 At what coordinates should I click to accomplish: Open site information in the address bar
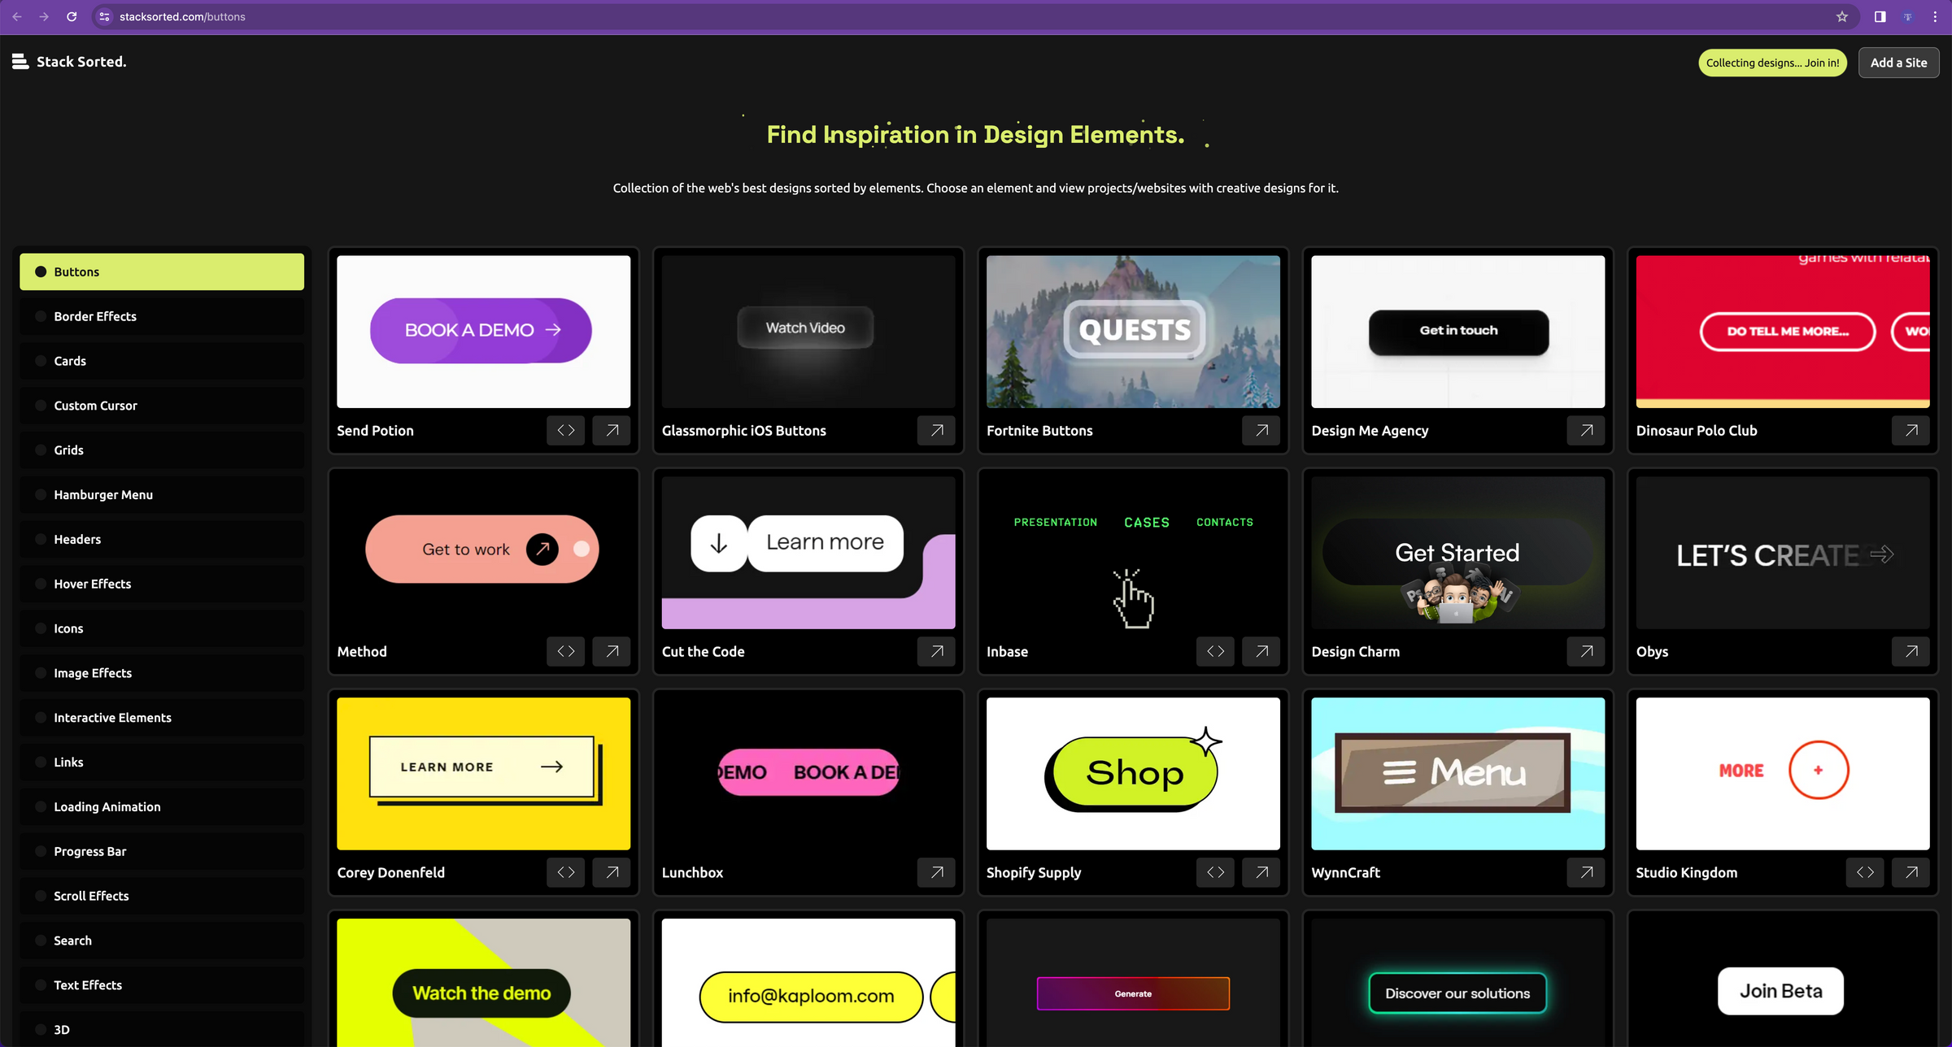[x=103, y=16]
